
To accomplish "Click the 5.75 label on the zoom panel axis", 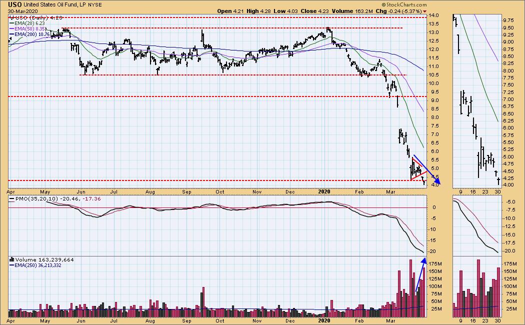I will tap(508, 135).
